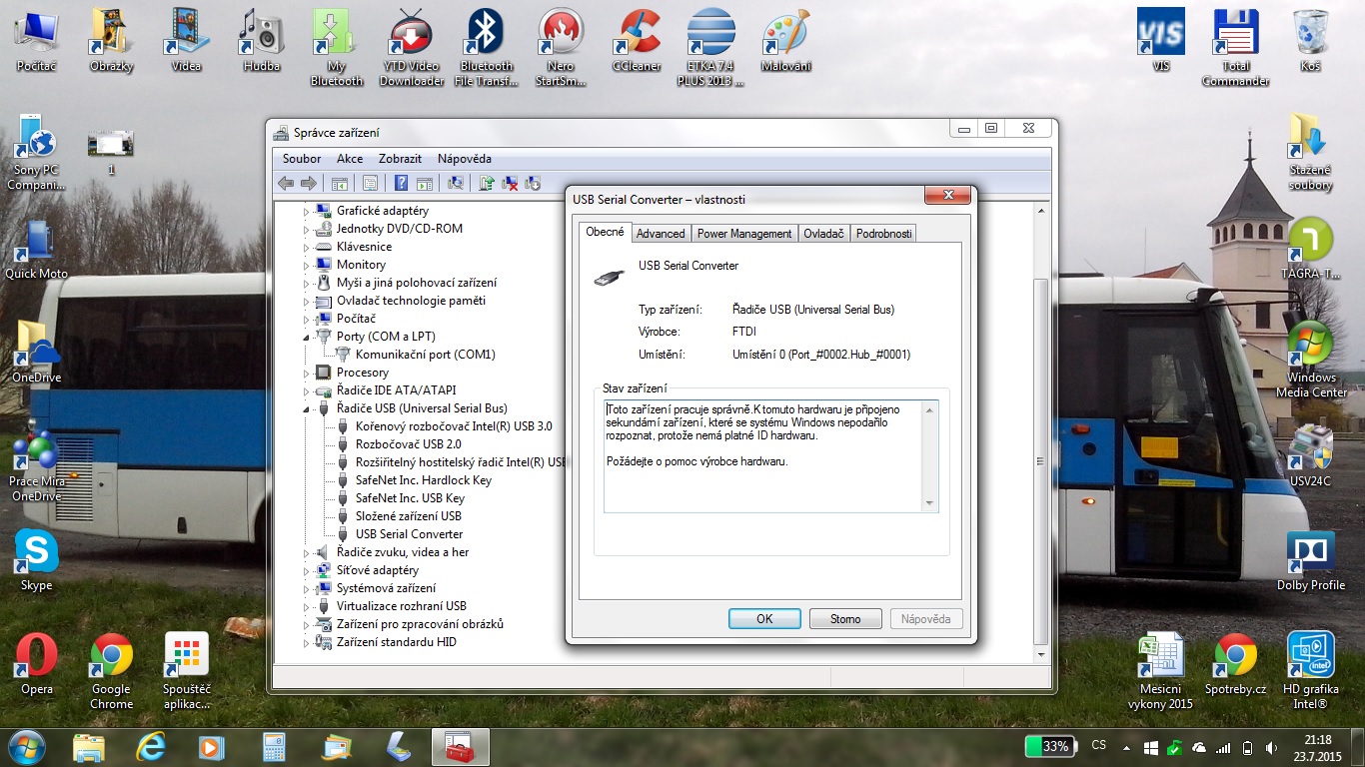Open the Skype desktop icon
The image size is (1365, 767).
pos(37,560)
